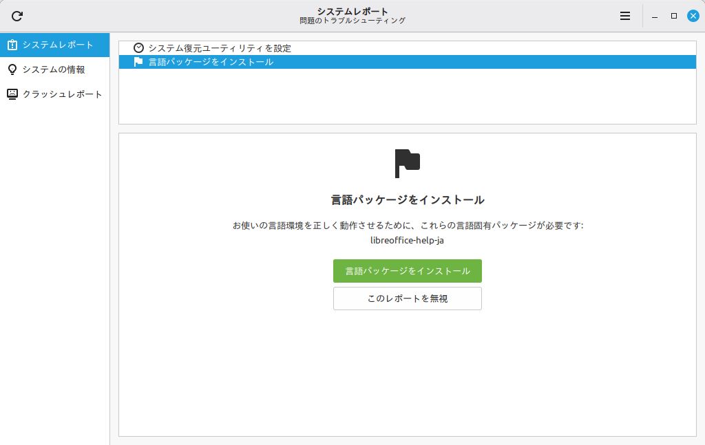Click the lightbulb icon beside システムの情報
The height and width of the screenshot is (445, 705).
click(x=12, y=69)
